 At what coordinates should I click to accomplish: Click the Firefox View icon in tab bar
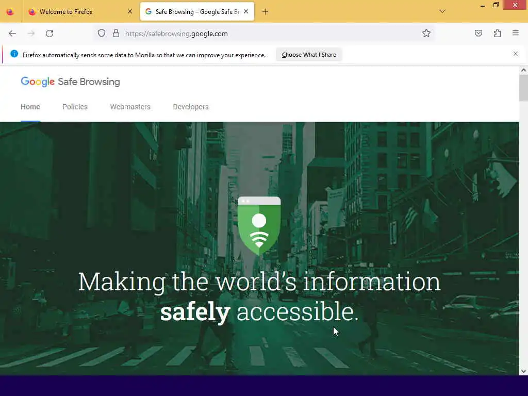pos(10,12)
